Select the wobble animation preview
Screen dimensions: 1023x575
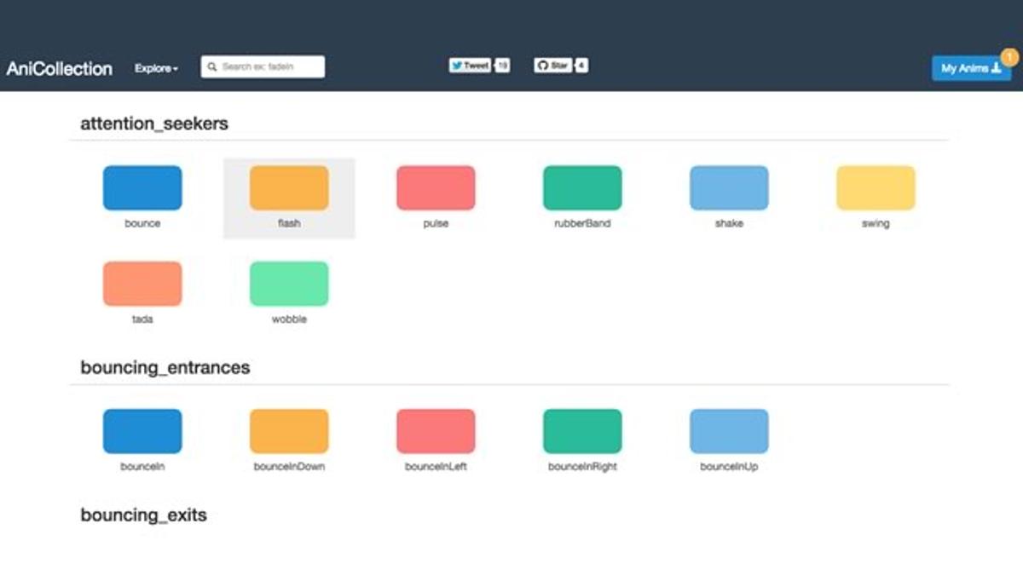289,283
